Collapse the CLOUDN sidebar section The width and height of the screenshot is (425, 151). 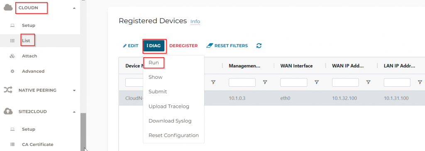[x=74, y=8]
